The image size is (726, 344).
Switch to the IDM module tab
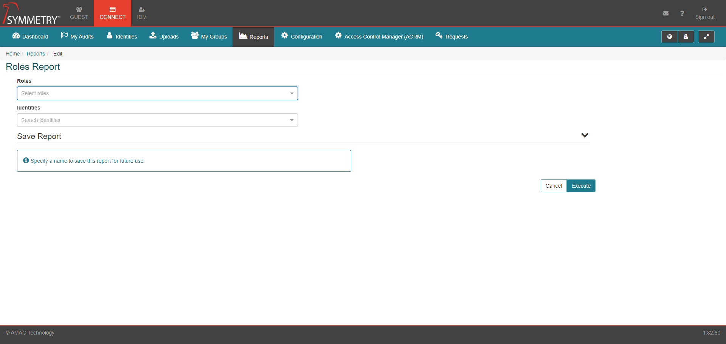[142, 13]
